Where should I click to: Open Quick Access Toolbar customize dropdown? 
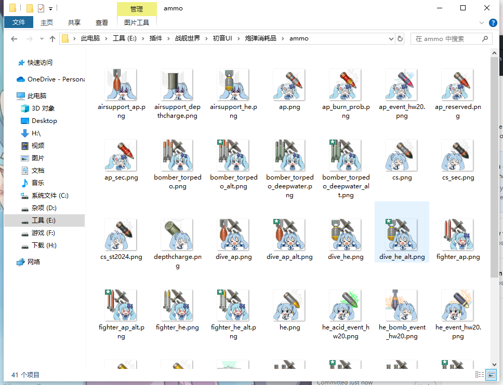pos(51,9)
